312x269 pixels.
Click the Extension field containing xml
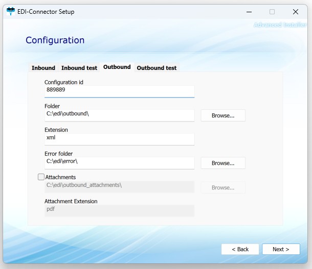(119, 138)
